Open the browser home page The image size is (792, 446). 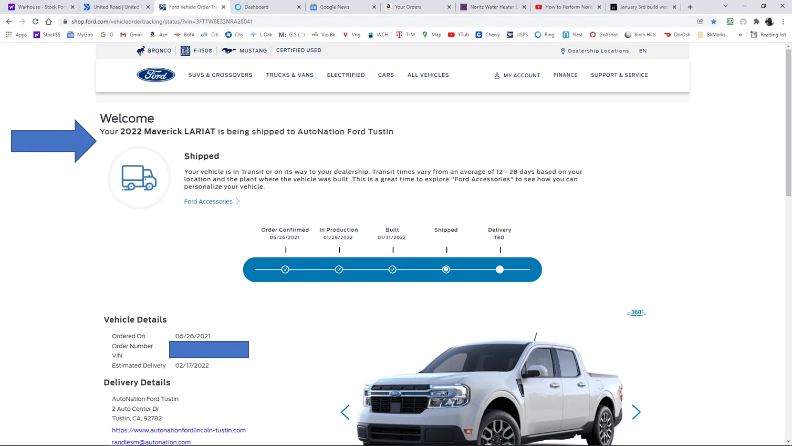[49, 22]
